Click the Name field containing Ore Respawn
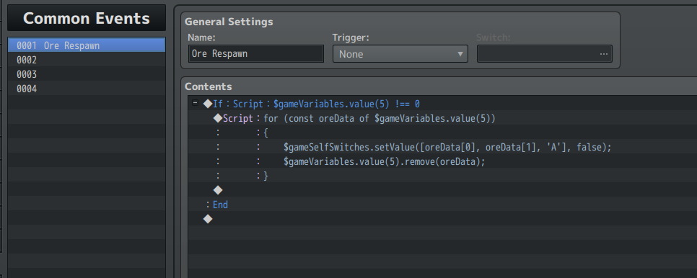The height and width of the screenshot is (278, 697). 256,53
